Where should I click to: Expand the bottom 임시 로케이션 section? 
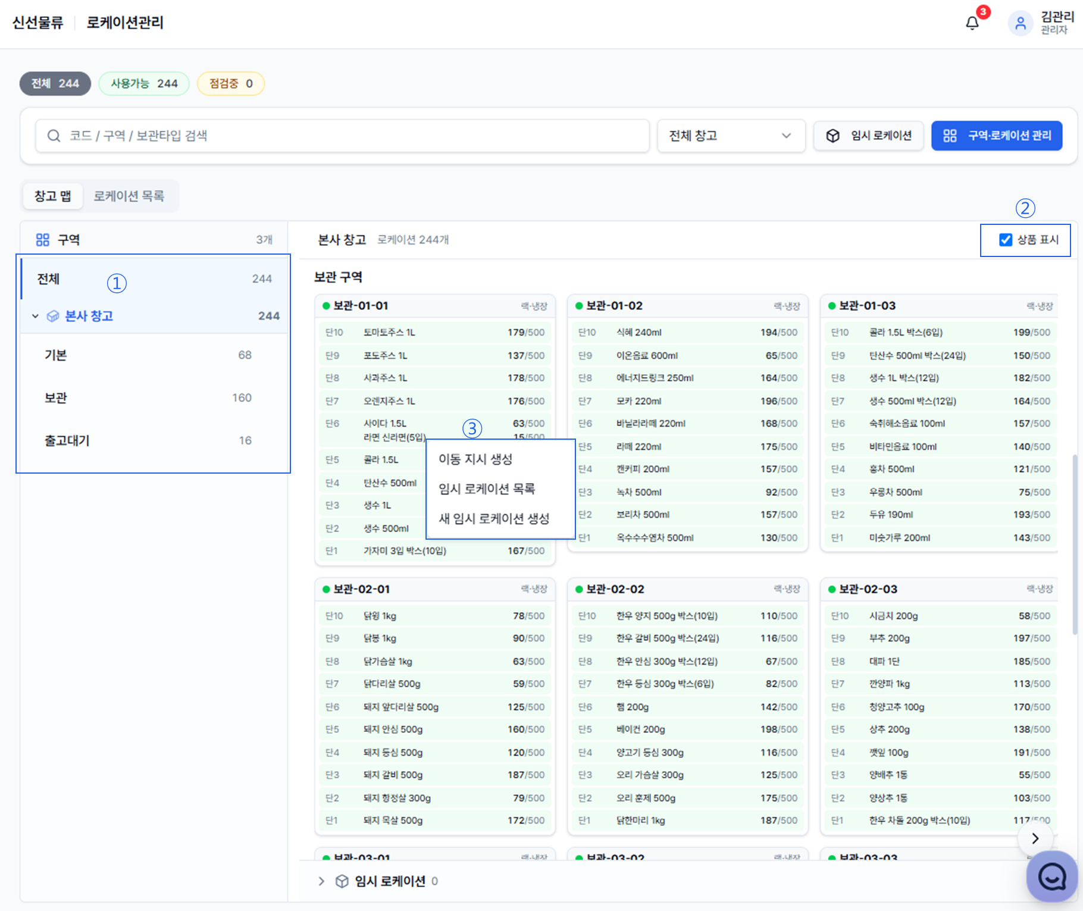click(x=321, y=881)
